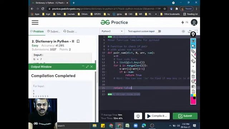229x129 pixels.
Task: Select the annotation pen line tool
Action: (x=193, y=57)
